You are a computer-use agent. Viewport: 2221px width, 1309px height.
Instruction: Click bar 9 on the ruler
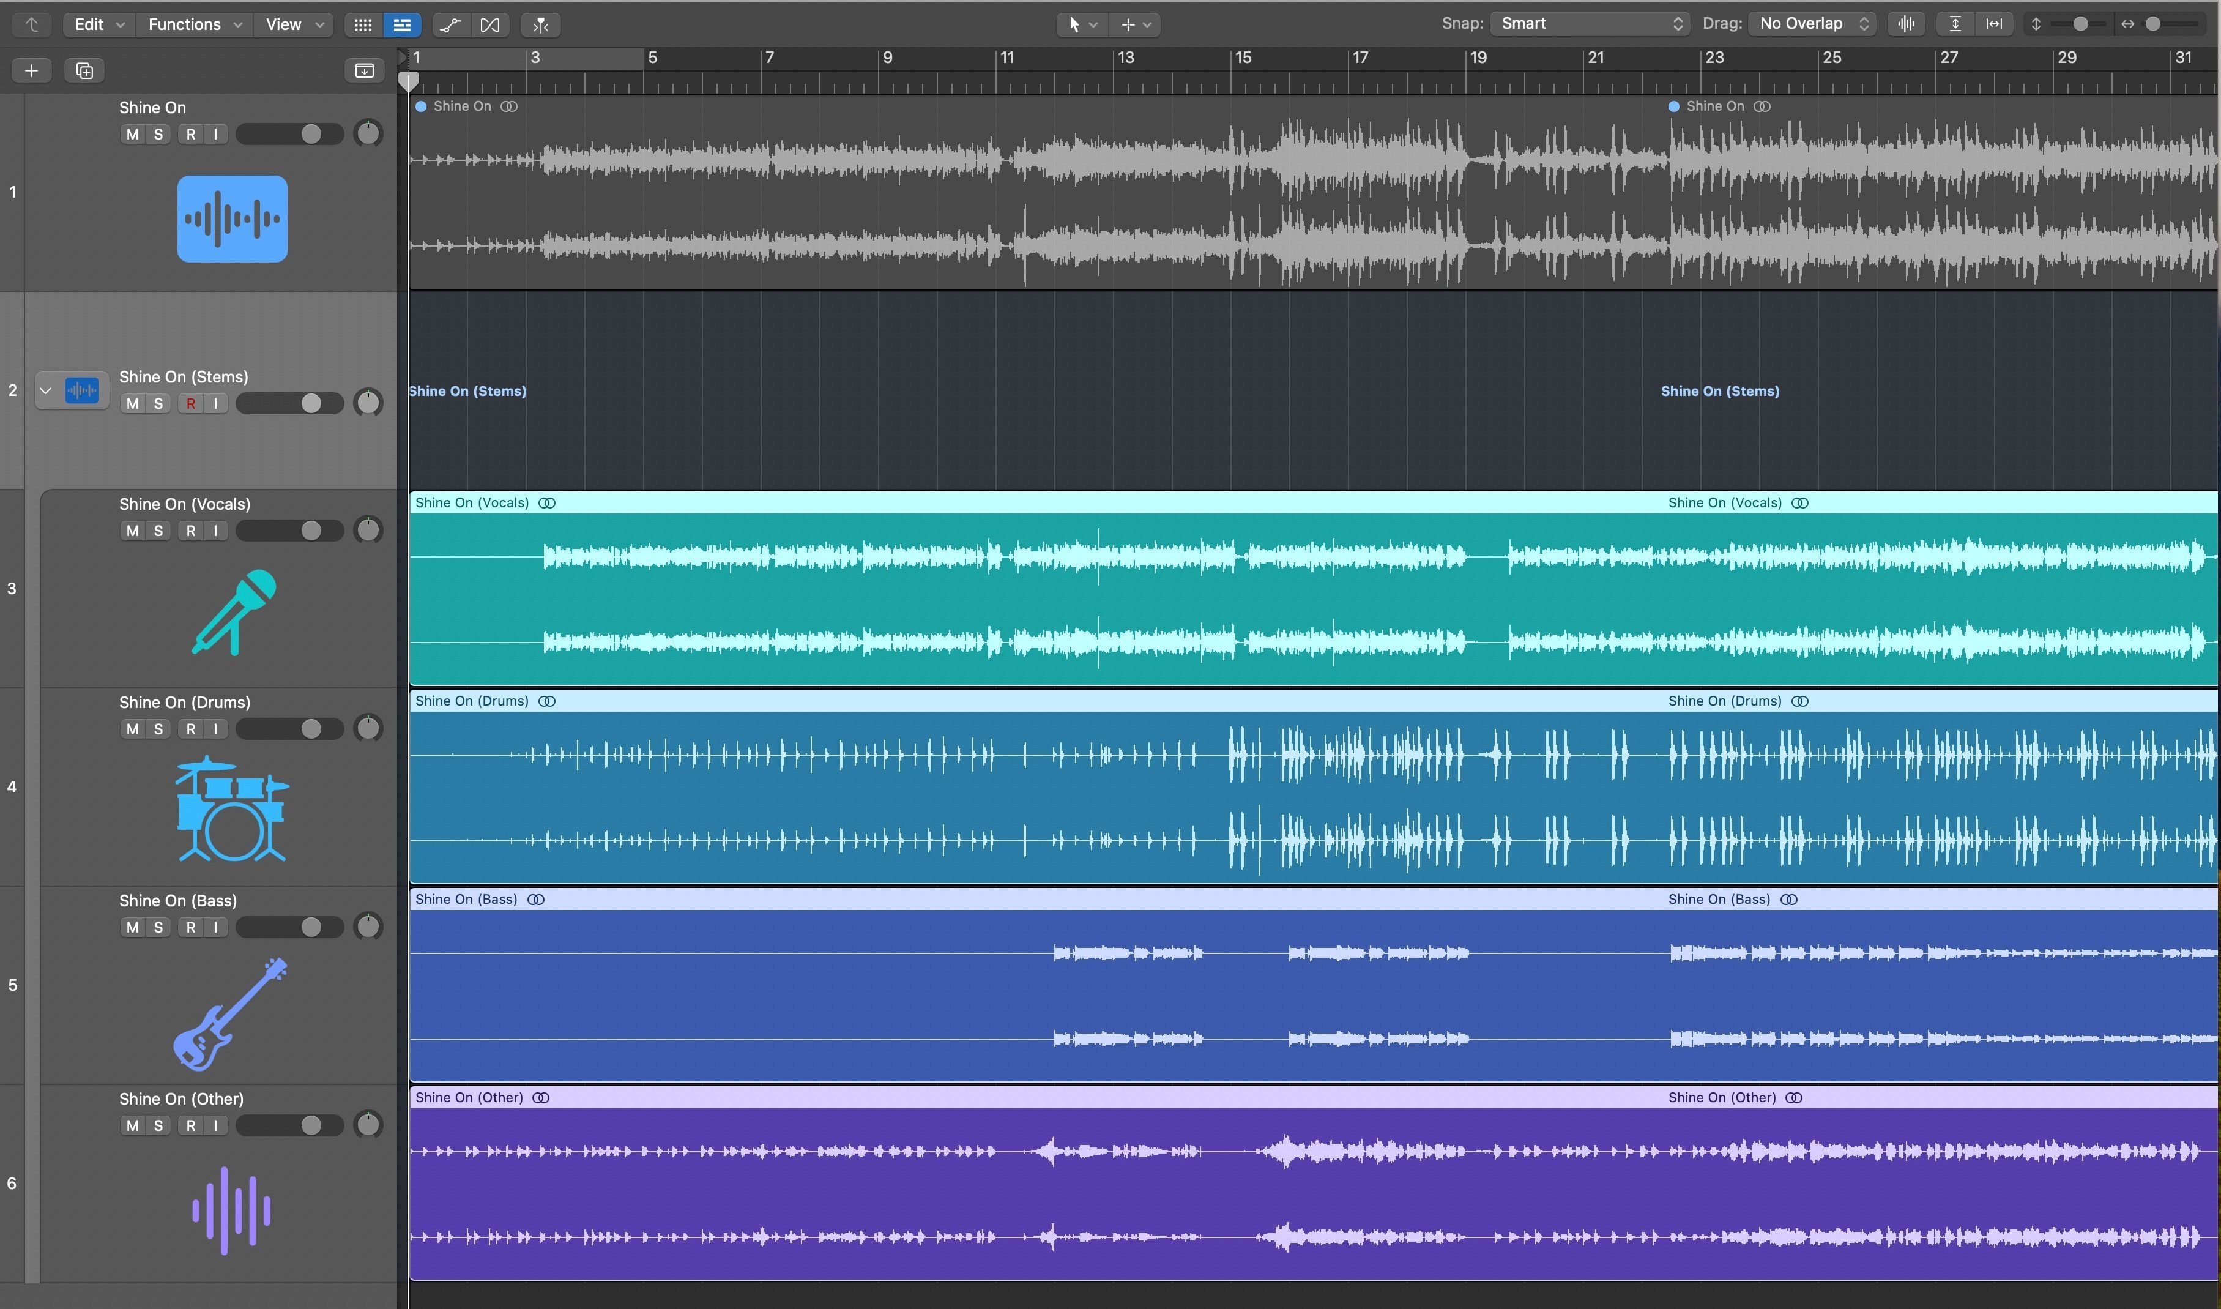click(888, 58)
